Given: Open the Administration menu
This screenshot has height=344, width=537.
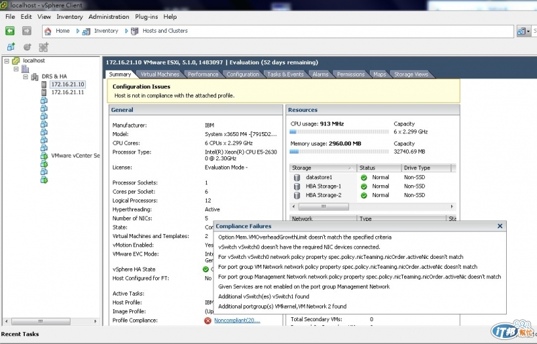Looking at the screenshot, I should pyautogui.click(x=109, y=17).
